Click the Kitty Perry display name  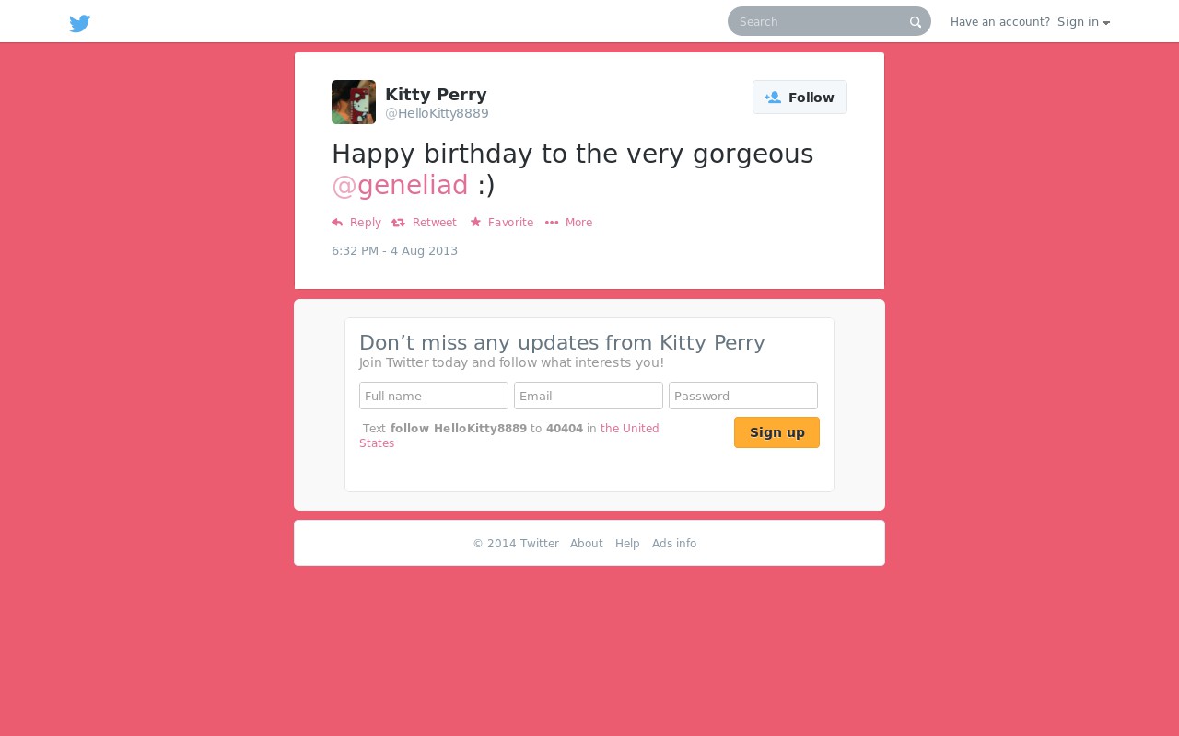(436, 95)
